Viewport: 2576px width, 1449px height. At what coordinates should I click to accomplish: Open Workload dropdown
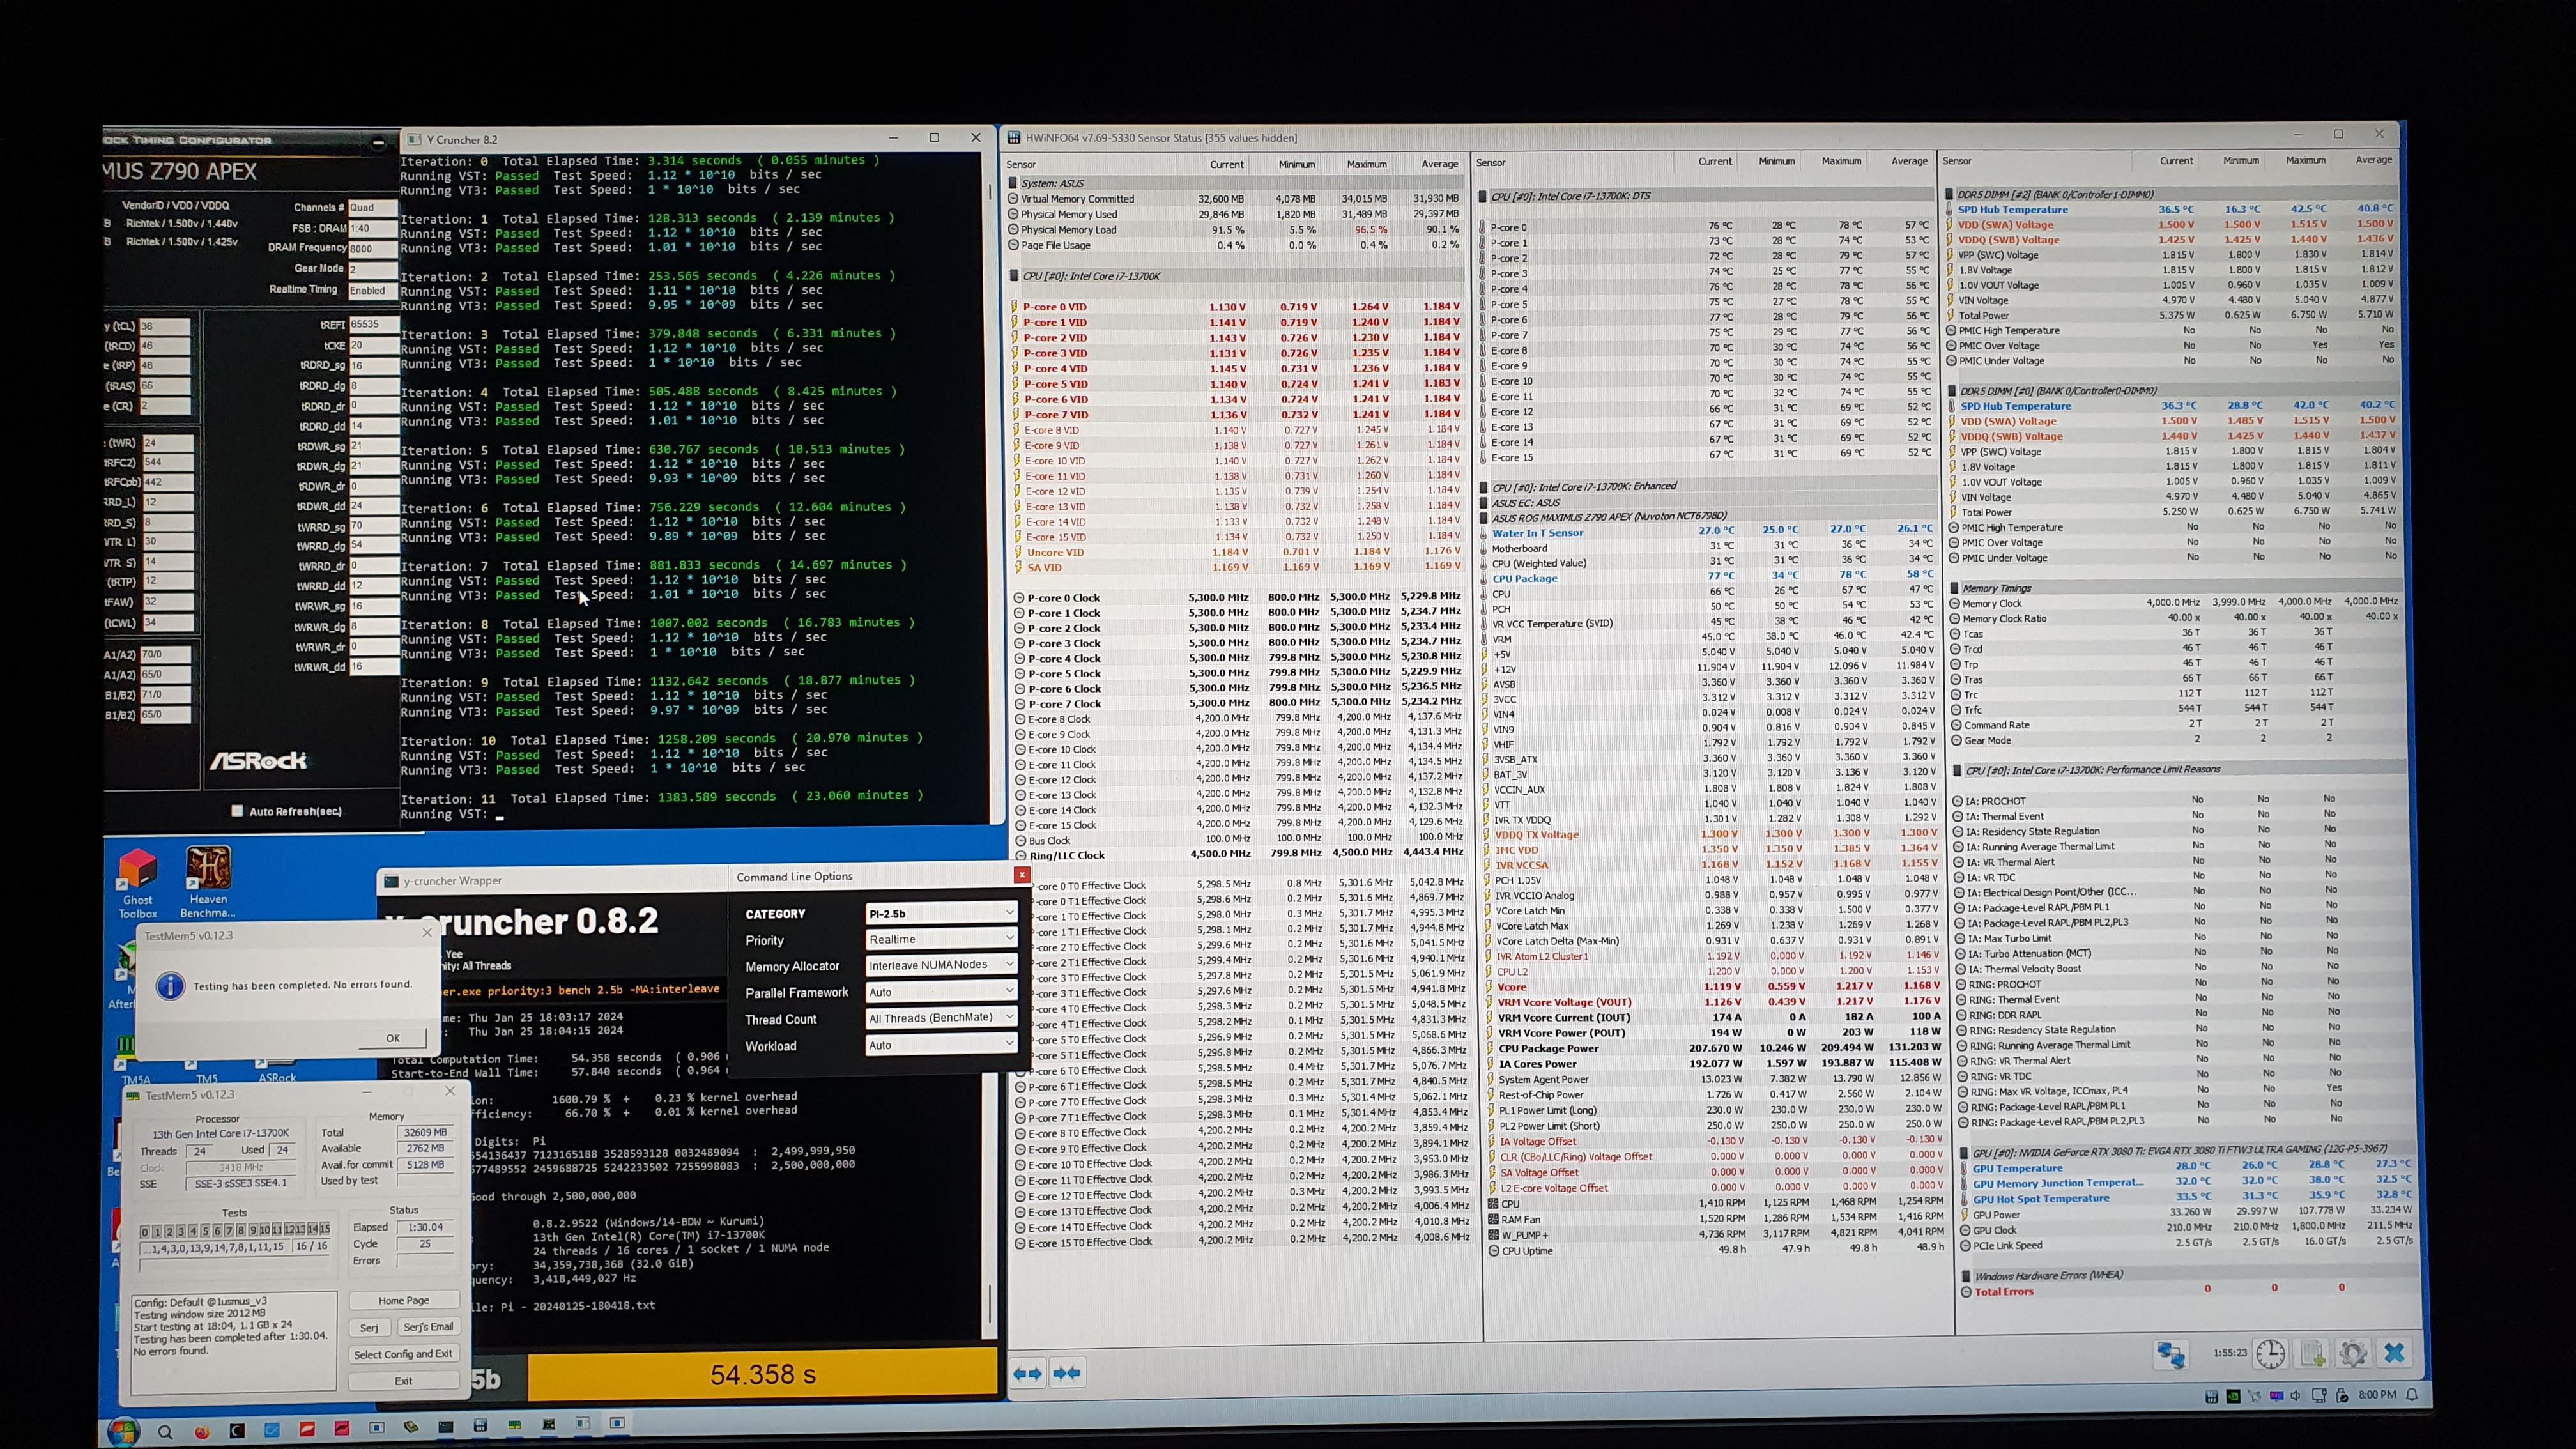(x=940, y=1045)
